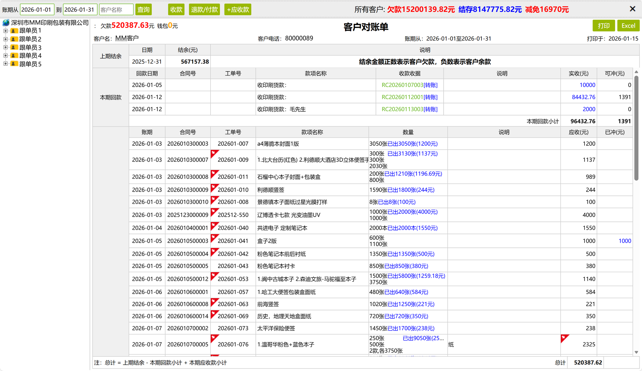The height and width of the screenshot is (371, 642).
Task: Click the 跟单员5 user folder icon
Action: pyautogui.click(x=14, y=64)
